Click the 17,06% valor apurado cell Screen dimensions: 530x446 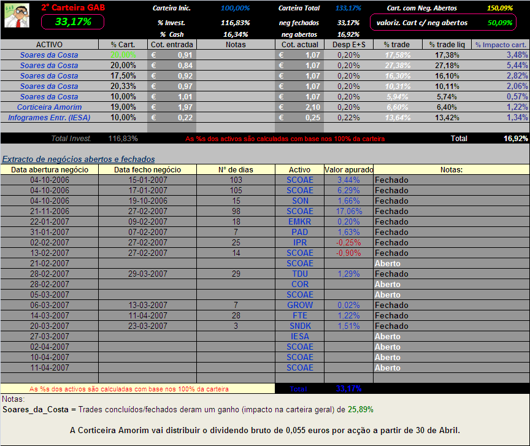coord(349,211)
